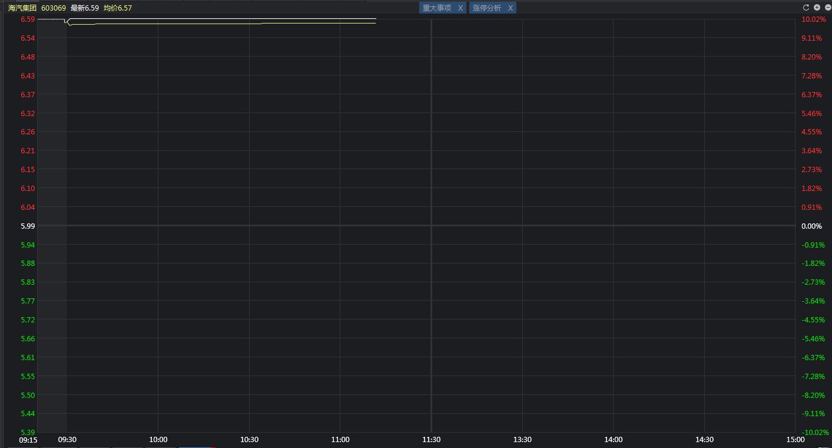Click the 10.02% upper limit label

pos(814,19)
